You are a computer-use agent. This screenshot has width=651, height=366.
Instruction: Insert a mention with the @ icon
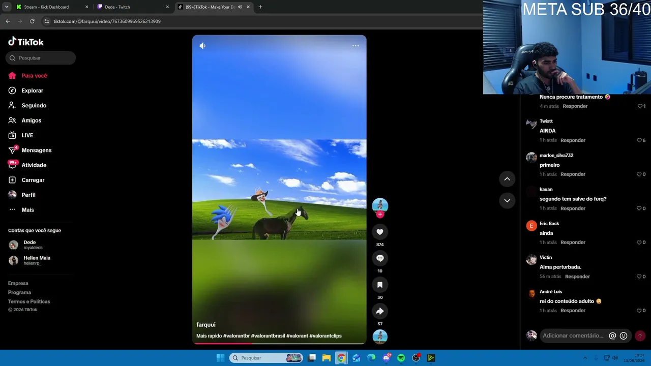(612, 335)
